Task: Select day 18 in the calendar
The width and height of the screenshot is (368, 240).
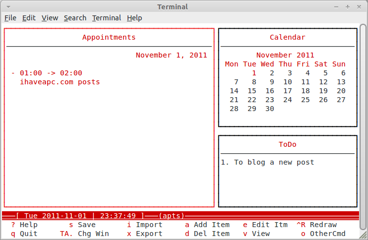Action: coord(306,91)
